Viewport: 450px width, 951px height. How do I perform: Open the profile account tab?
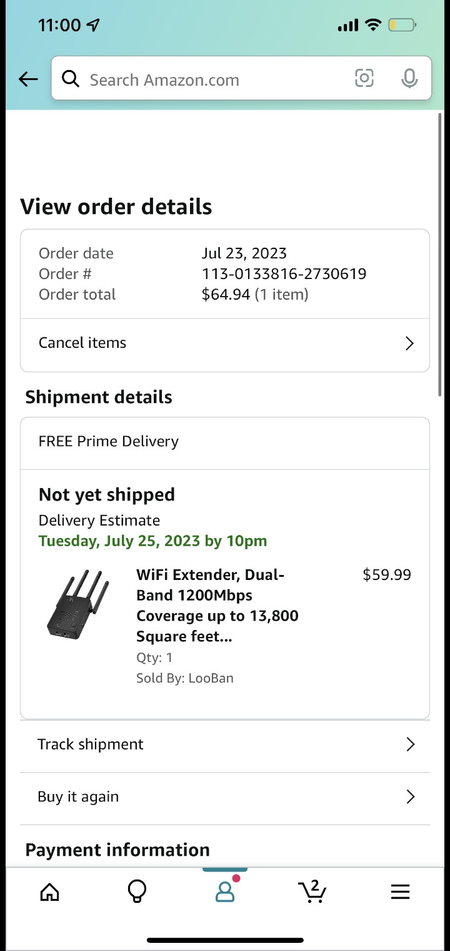coord(225,890)
